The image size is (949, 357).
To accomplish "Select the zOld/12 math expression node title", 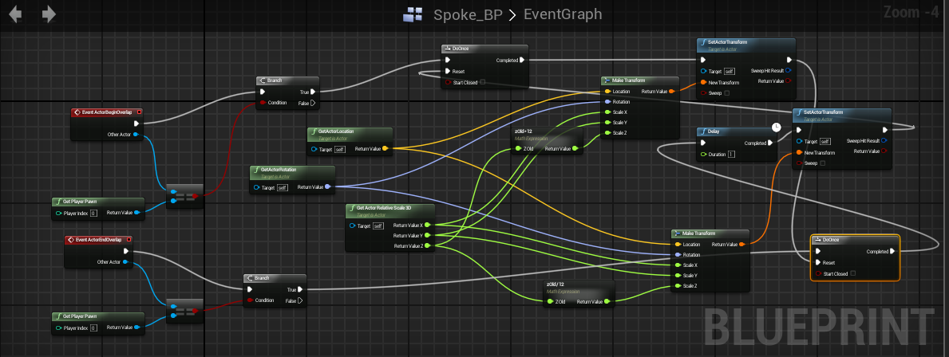I will [555, 284].
